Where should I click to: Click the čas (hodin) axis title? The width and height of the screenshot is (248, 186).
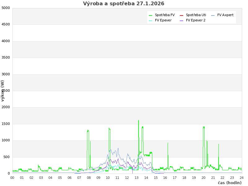pyautogui.click(x=229, y=183)
